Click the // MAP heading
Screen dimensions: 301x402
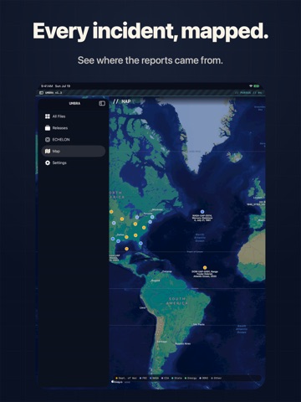click(121, 101)
